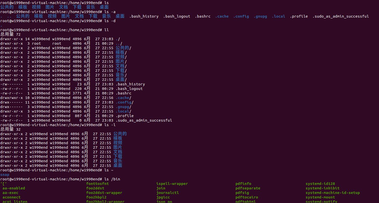Click .bash_history filename in the ll listing

coord(130,84)
